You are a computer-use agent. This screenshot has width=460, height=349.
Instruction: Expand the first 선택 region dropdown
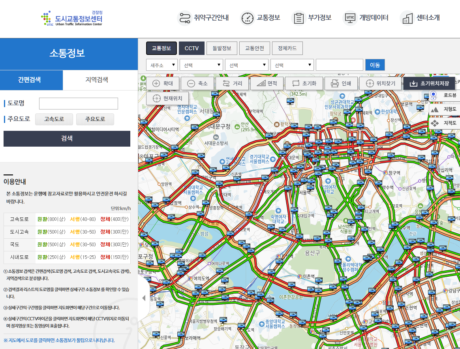[x=201, y=65]
